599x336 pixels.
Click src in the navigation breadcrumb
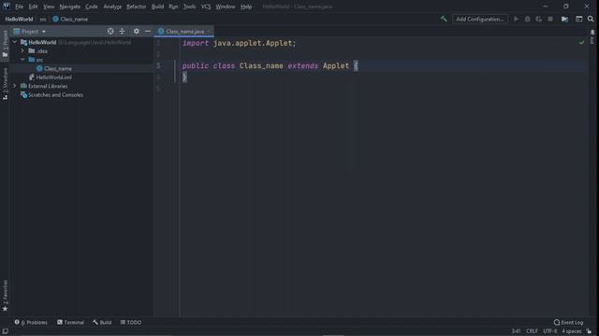click(43, 19)
